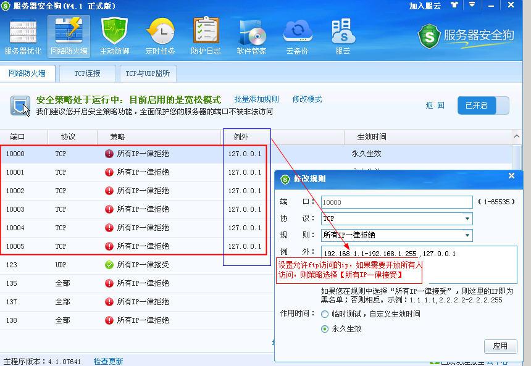Open the title bar dropdown menu arrow
The width and height of the screenshot is (531, 366).
[472, 5]
